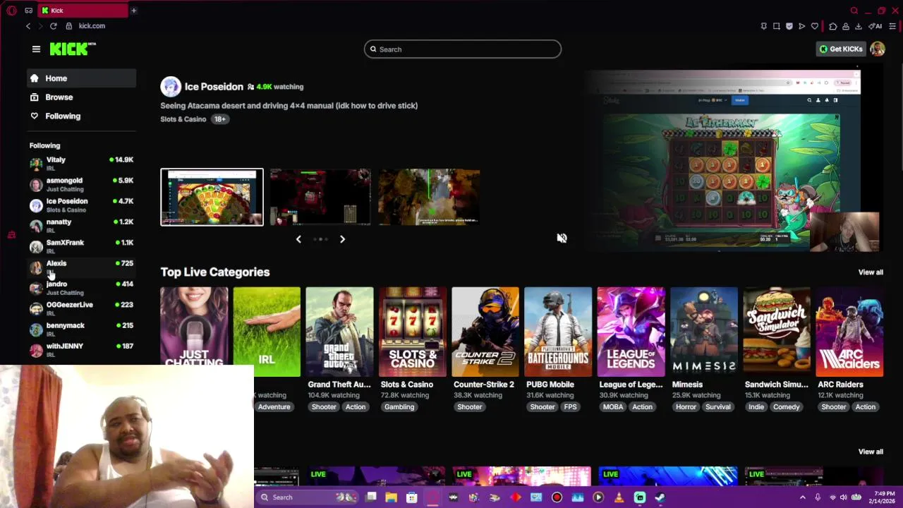Open File Explorer from taskbar
903x508 pixels.
pos(391,497)
